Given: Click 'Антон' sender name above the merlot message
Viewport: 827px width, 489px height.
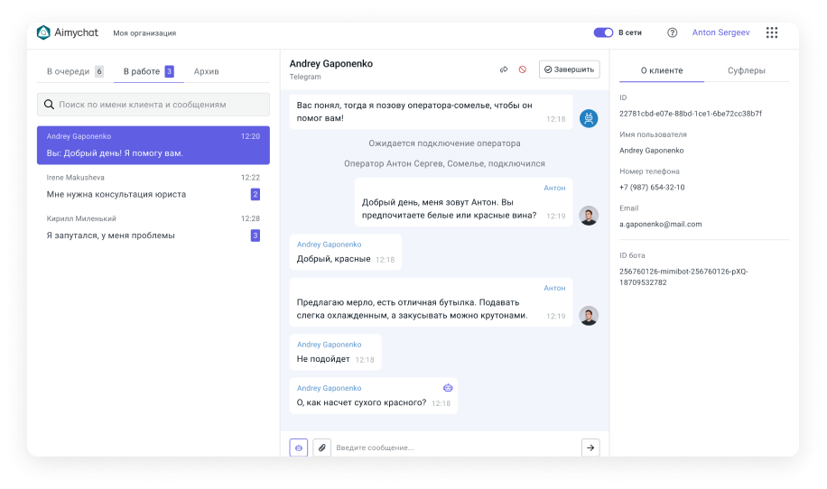Looking at the screenshot, I should (554, 288).
